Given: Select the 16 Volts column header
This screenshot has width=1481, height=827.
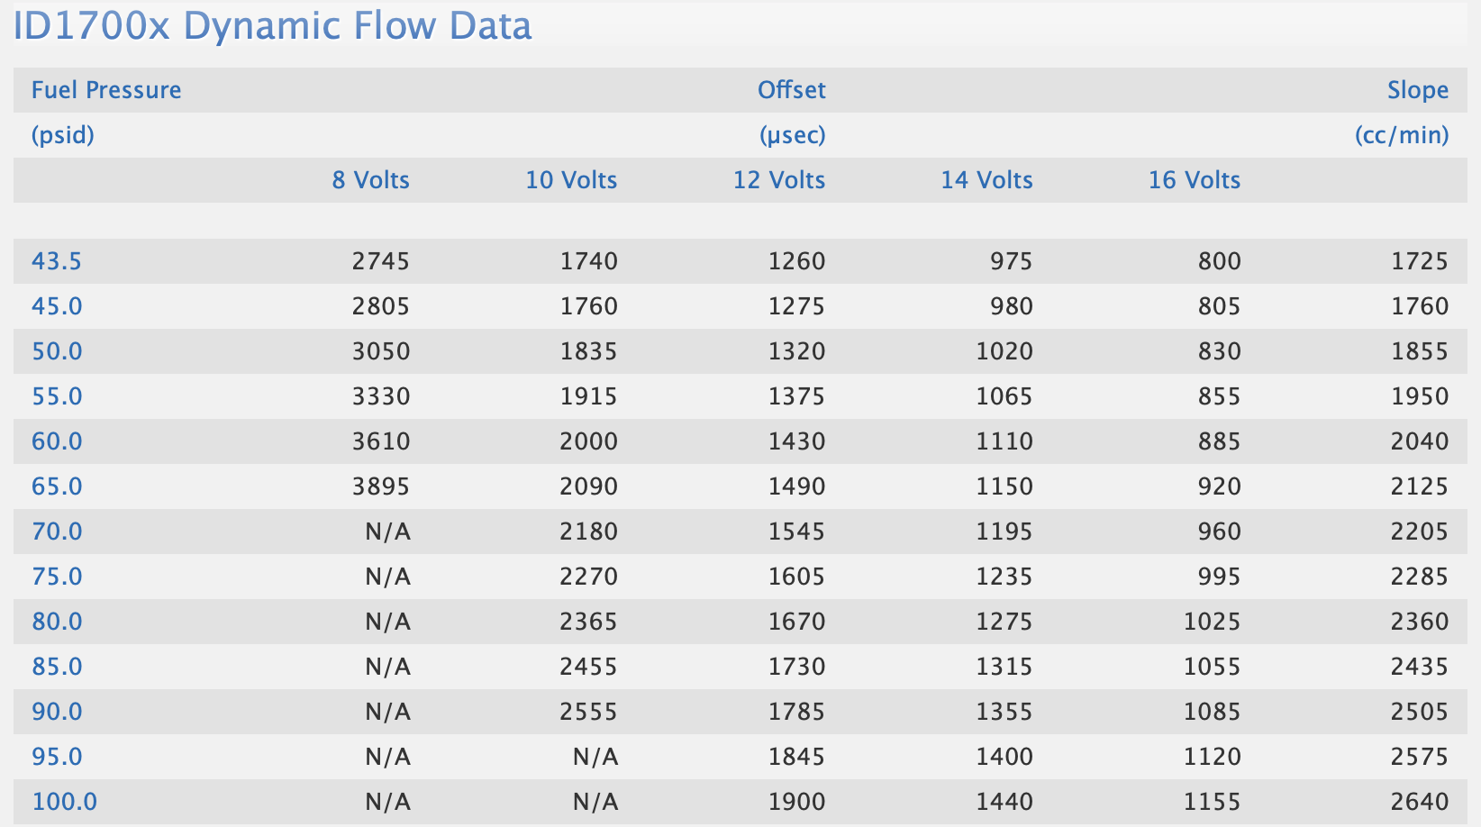Looking at the screenshot, I should pos(1194,180).
